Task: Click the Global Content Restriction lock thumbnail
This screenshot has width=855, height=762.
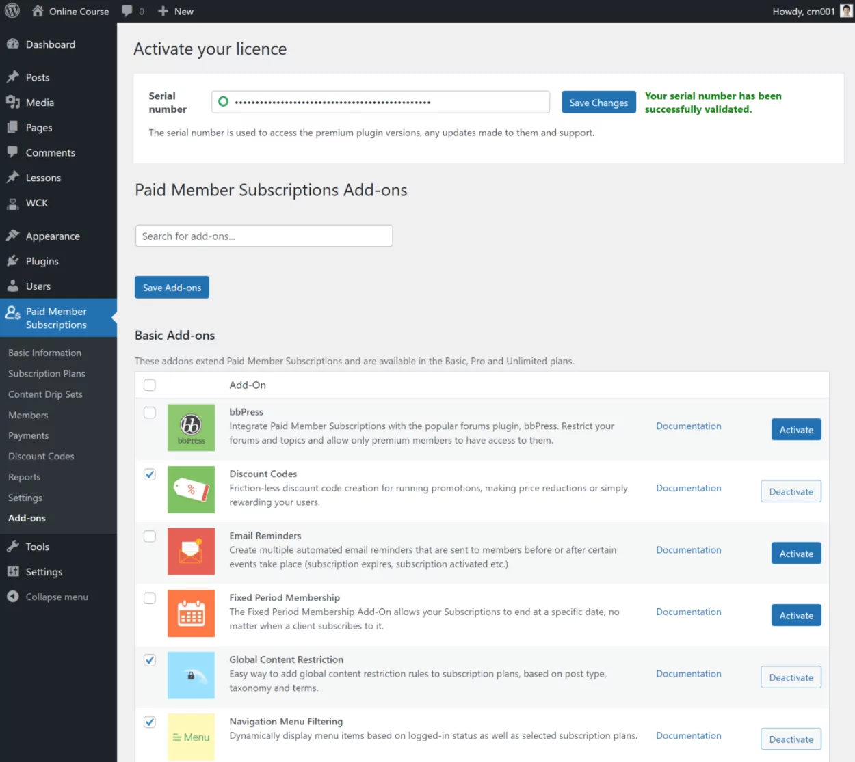Action: pos(191,675)
